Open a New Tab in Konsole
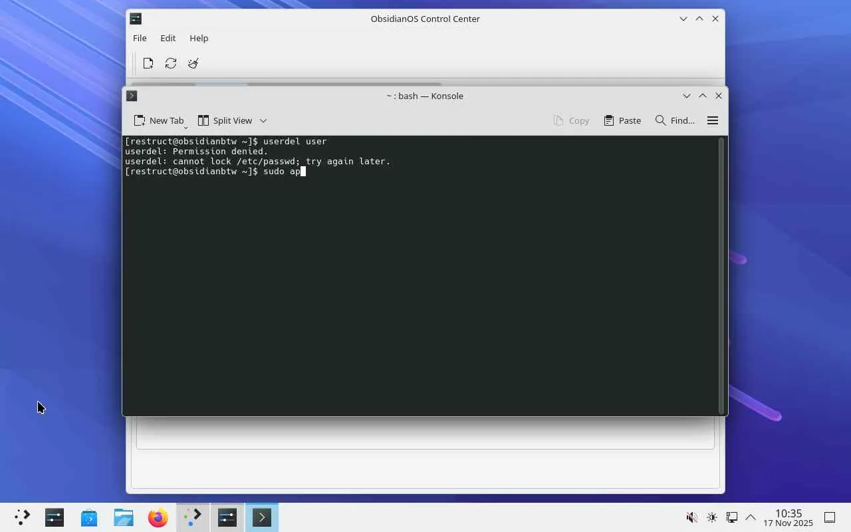851x532 pixels. point(159,120)
